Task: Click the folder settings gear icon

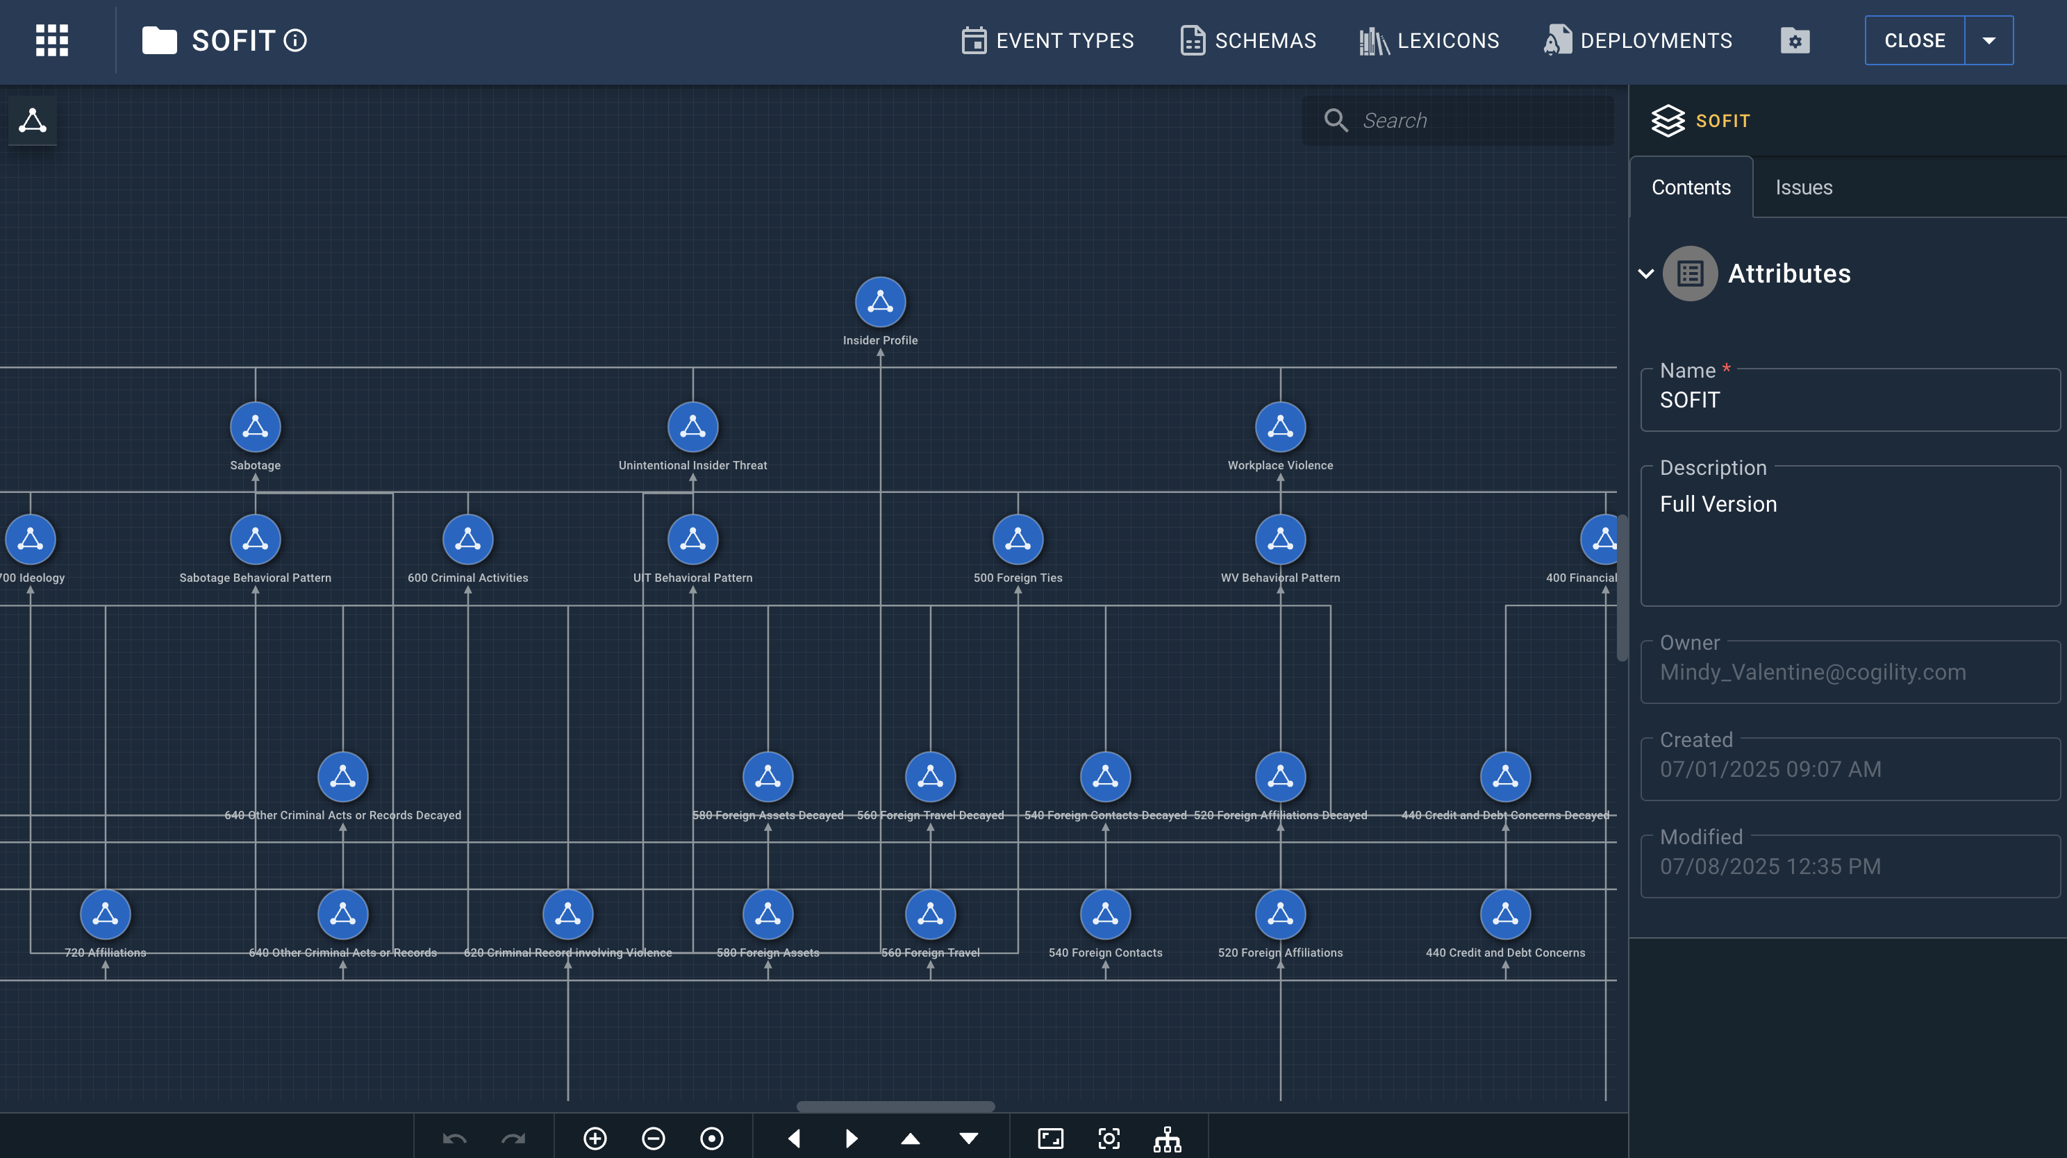Action: pyautogui.click(x=1795, y=40)
